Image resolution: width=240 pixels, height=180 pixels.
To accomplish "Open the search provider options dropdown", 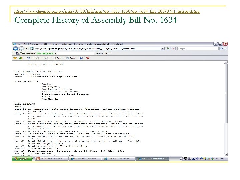I will click(x=225, y=49).
